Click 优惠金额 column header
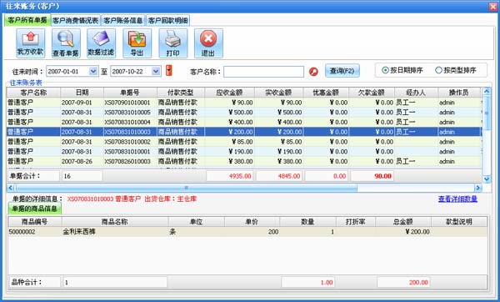Image resolution: width=500 pixels, height=302 pixels. pyautogui.click(x=326, y=93)
